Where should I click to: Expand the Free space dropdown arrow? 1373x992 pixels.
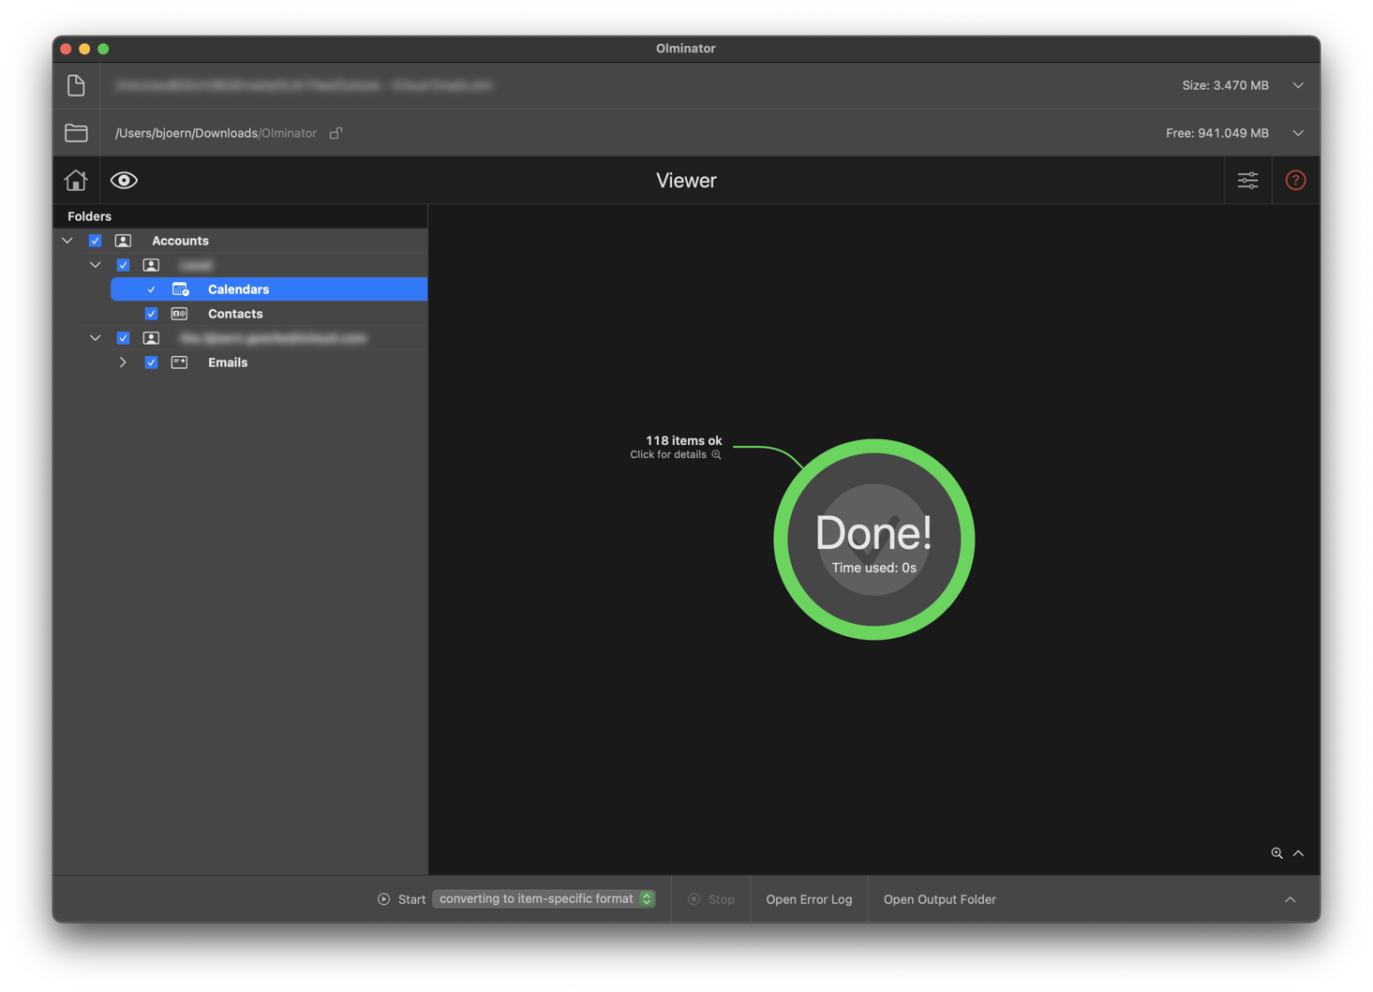click(1298, 133)
